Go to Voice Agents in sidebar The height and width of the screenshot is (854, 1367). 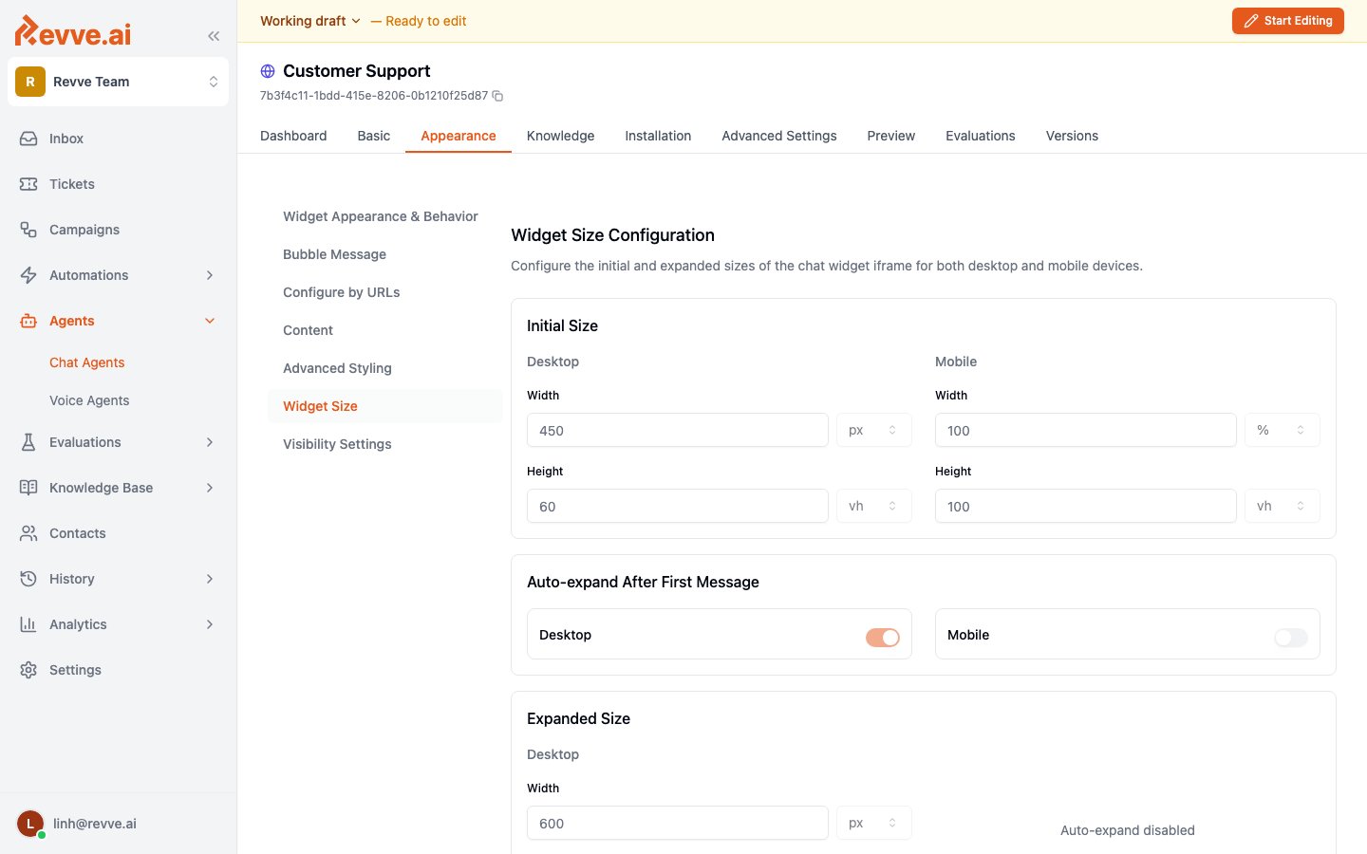pyautogui.click(x=89, y=400)
